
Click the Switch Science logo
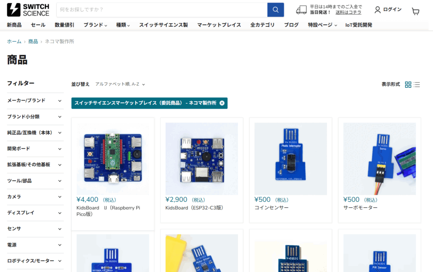[28, 10]
